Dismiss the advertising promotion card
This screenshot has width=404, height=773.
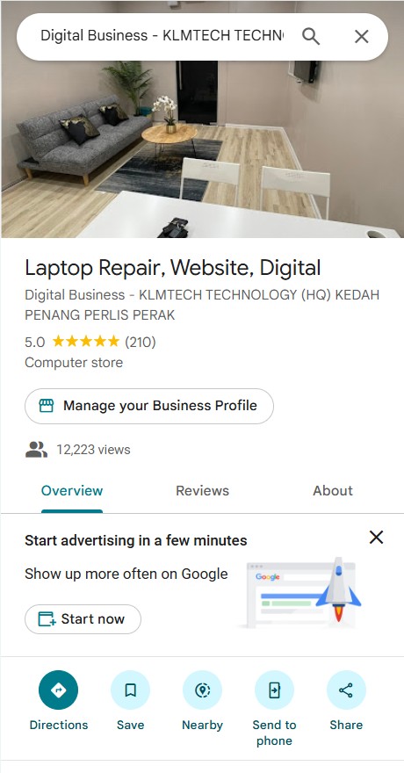pyautogui.click(x=376, y=538)
